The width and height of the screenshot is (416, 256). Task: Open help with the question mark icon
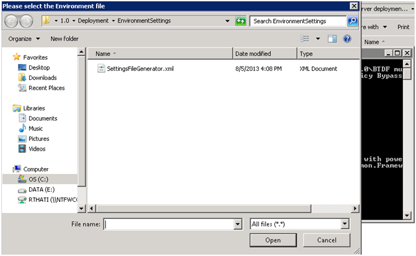pos(347,39)
